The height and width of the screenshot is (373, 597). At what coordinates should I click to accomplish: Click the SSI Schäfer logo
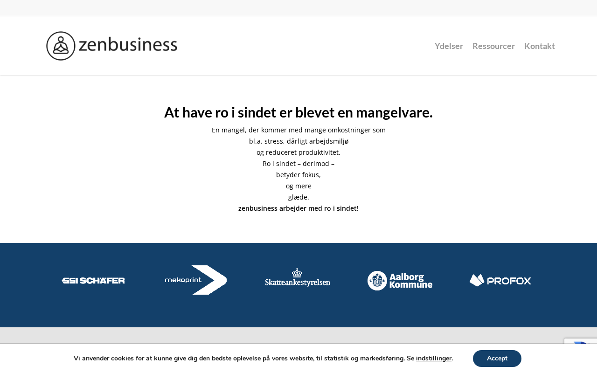[93, 280]
